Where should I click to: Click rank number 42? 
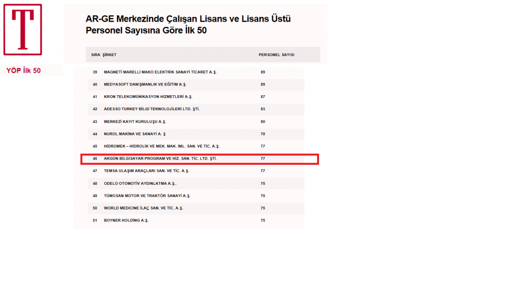tap(95, 109)
